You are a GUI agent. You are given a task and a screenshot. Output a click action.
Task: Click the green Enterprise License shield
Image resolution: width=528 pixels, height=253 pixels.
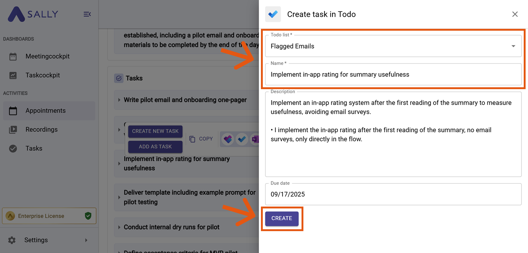pyautogui.click(x=88, y=216)
